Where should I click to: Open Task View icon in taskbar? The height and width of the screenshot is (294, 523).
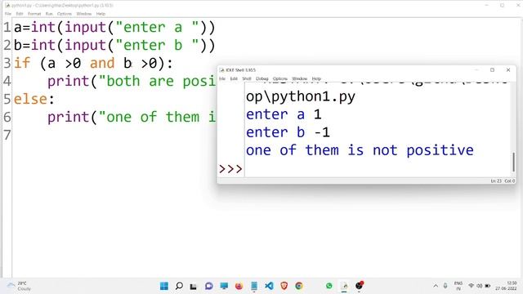tap(194, 287)
